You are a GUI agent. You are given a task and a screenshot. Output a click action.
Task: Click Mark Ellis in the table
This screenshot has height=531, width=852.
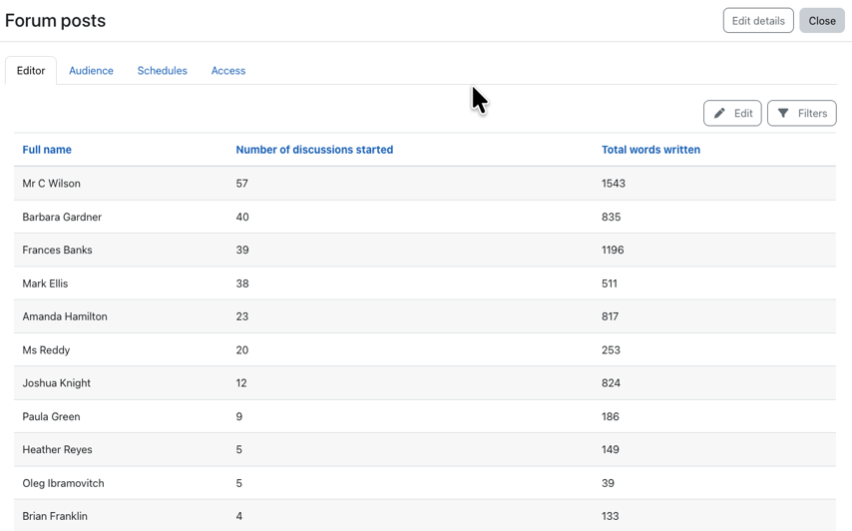45,283
